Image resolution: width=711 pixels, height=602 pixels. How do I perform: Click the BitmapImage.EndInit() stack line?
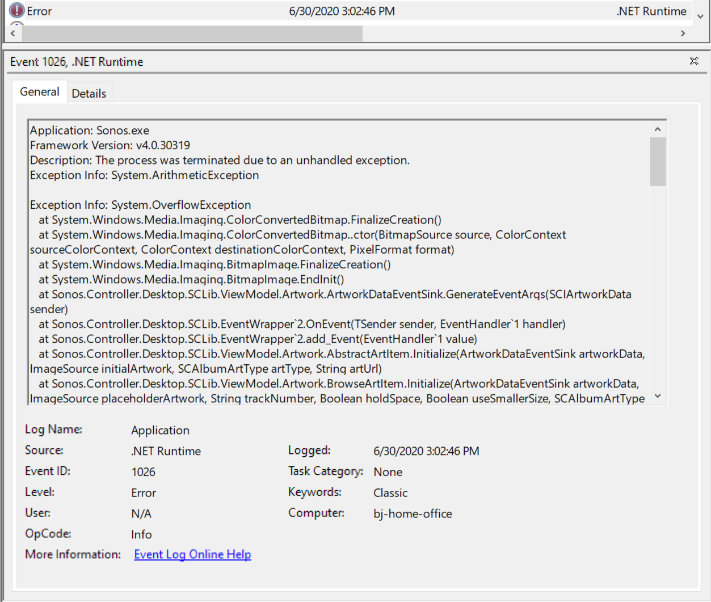(x=191, y=279)
